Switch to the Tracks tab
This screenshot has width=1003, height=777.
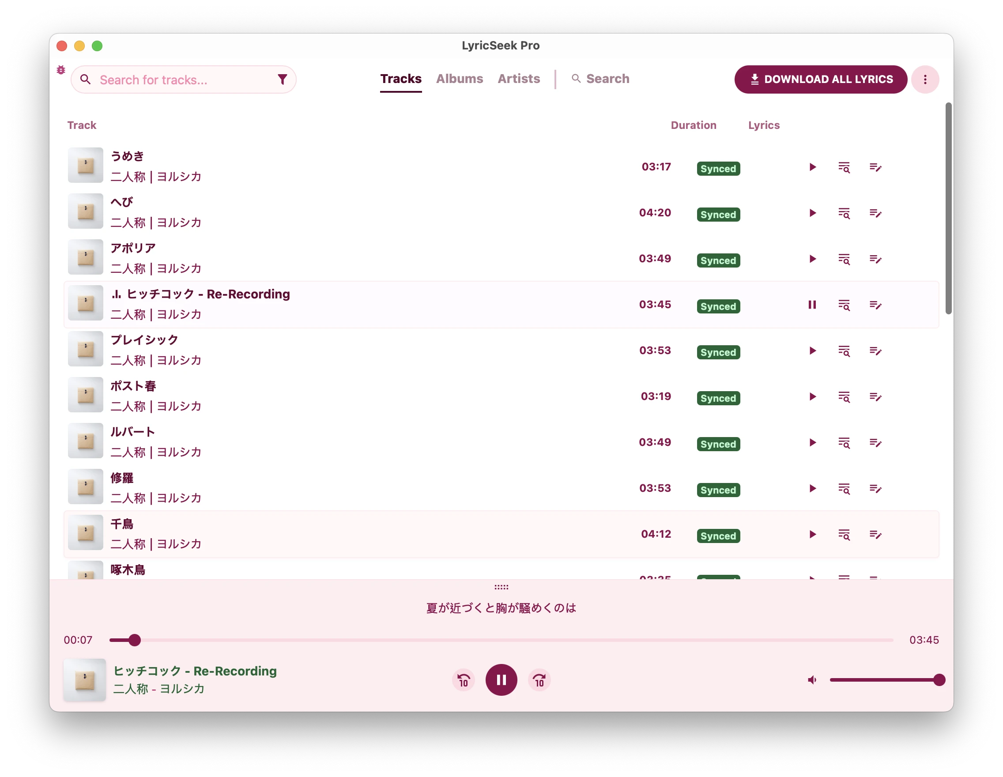(400, 79)
